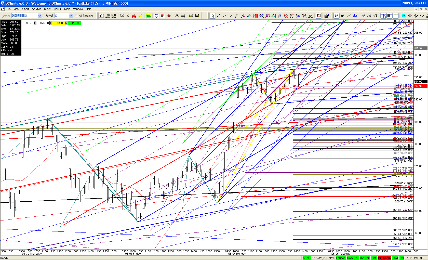Screen dimensions: 428x260
Task: Open the Alerts menu
Action: [57, 9]
